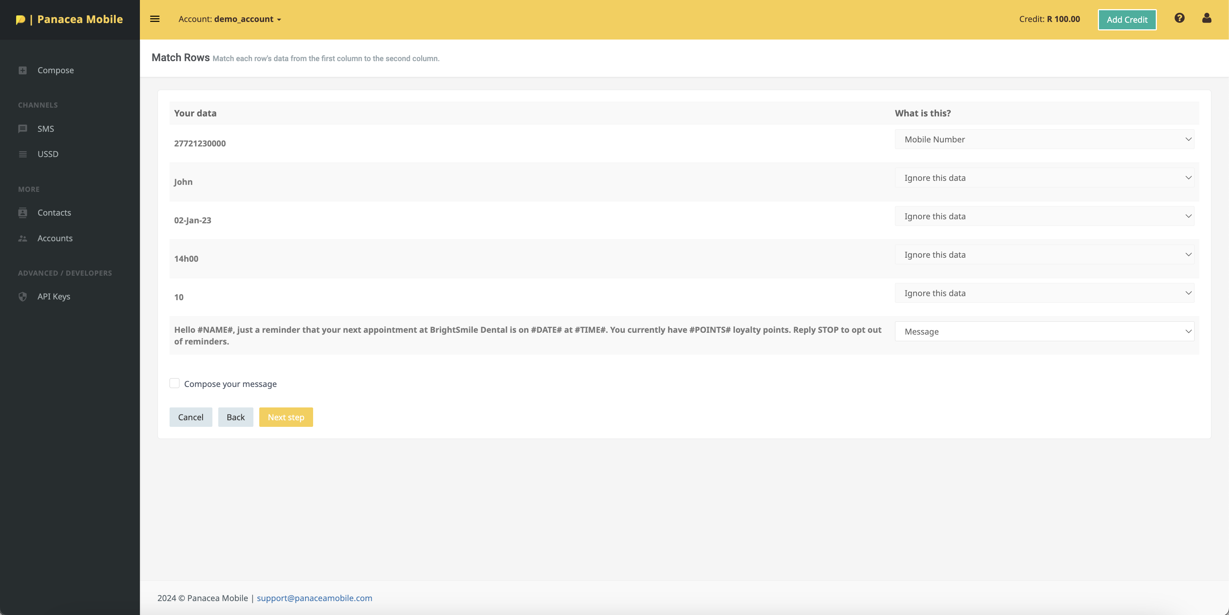The image size is (1229, 615).
Task: Click the Accounts people icon
Action: click(22, 238)
